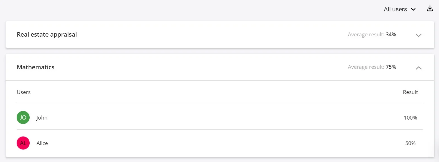Click the Users column header
Screen dimensions: 439x162
24,92
